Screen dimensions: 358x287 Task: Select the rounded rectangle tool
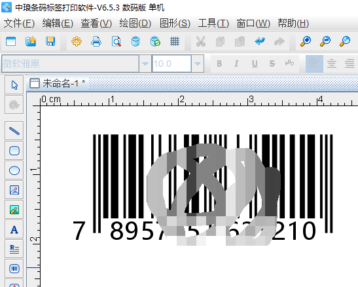click(14, 151)
